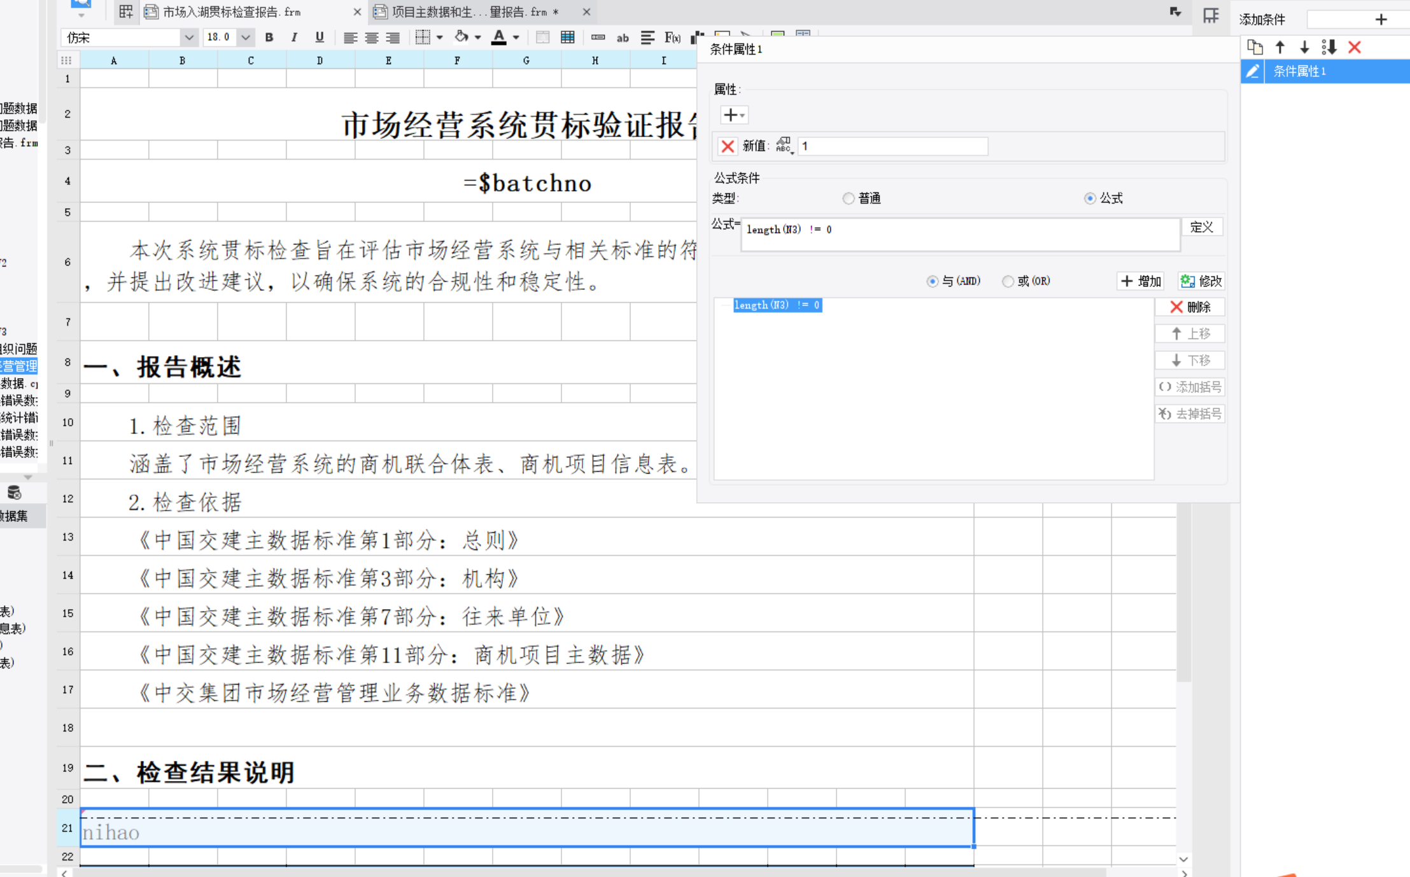The width and height of the screenshot is (1410, 877).
Task: Click the 下移 move down button
Action: coord(1190,361)
